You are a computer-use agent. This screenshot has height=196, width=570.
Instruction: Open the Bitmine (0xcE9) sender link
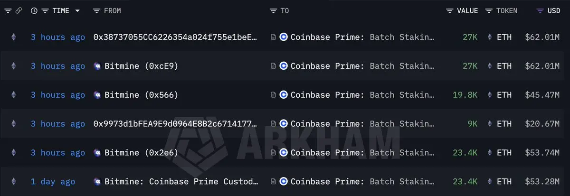coord(135,66)
